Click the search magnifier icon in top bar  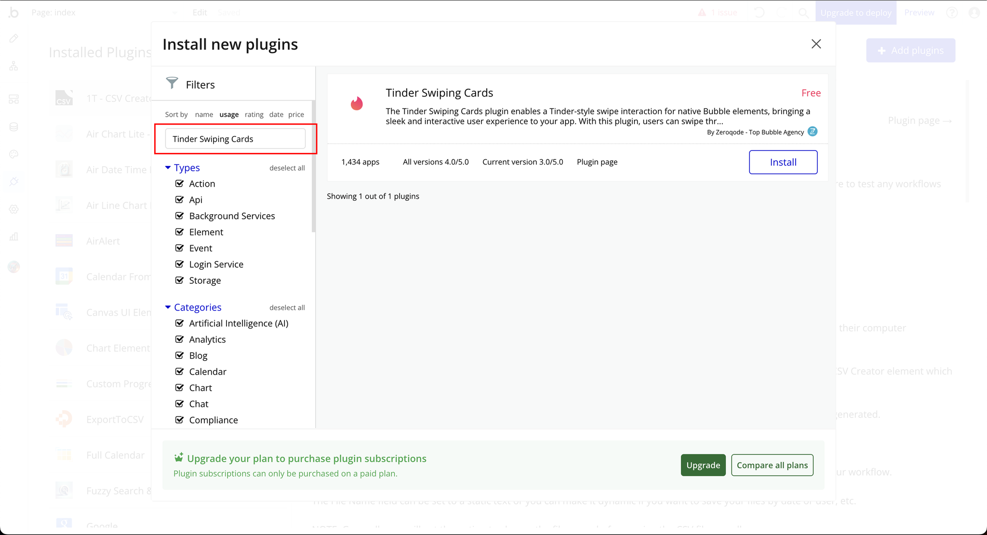click(803, 13)
